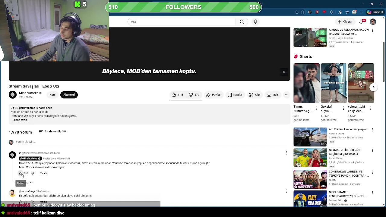Screen dimensions: 386x217
Task: Open Timur, Zülfikar Short thumbnail
Action: (306, 83)
